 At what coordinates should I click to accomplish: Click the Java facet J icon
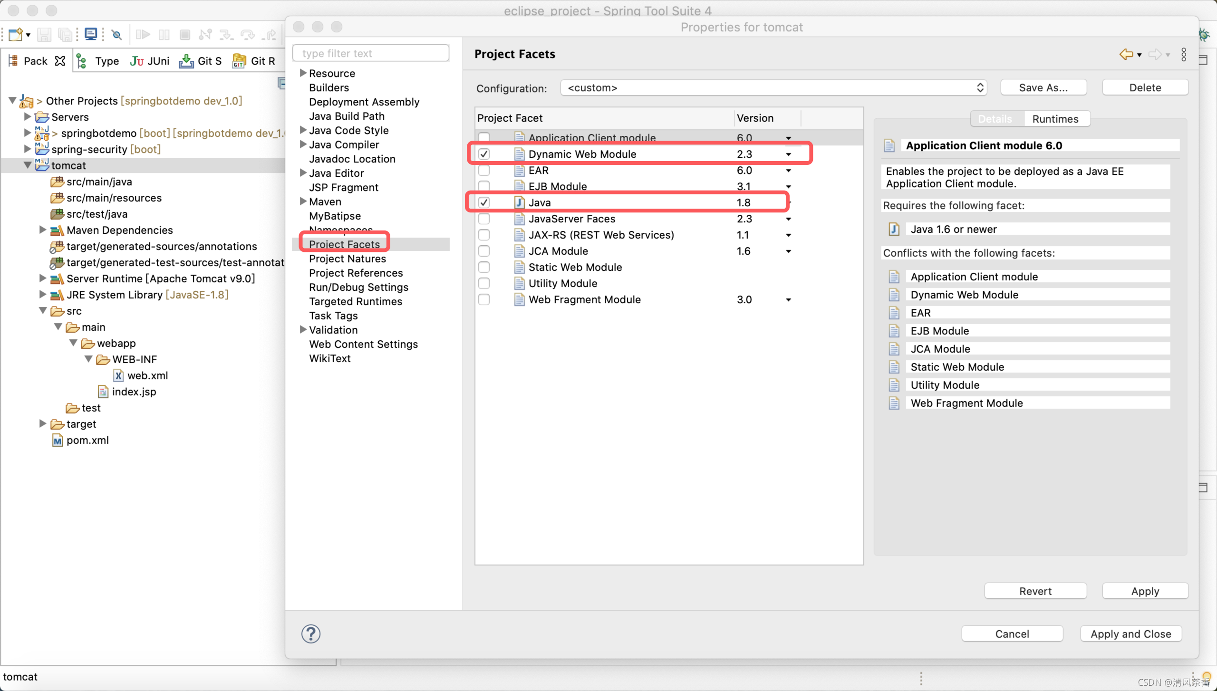pyautogui.click(x=519, y=202)
